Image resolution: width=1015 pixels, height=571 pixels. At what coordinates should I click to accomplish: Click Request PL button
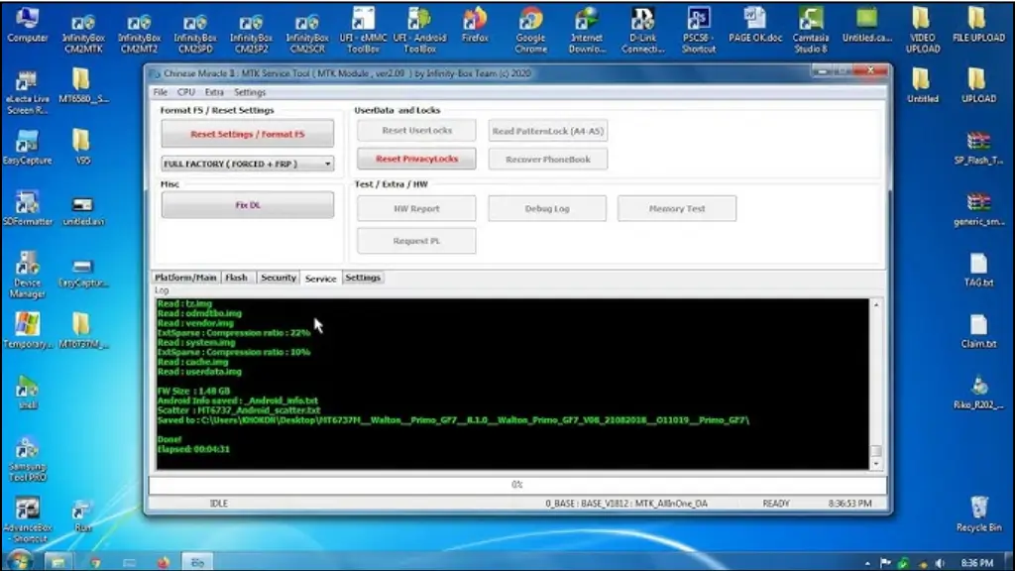416,240
